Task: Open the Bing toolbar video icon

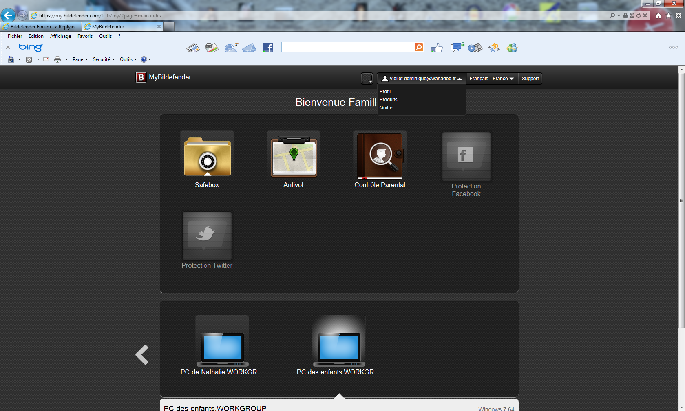Action: click(475, 48)
